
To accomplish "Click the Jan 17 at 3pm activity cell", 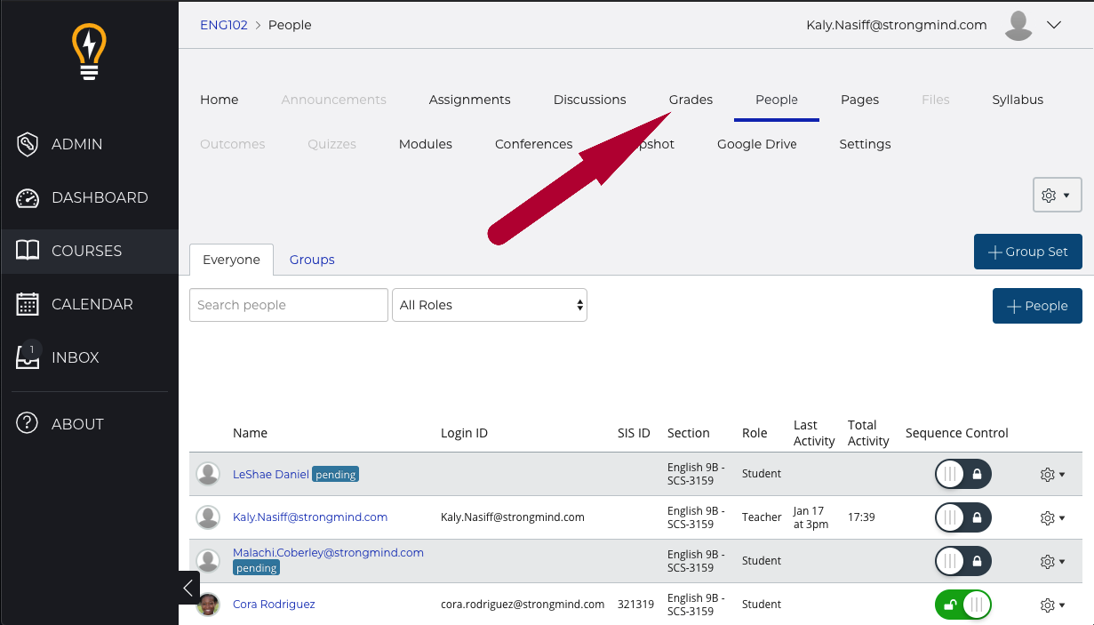I will pyautogui.click(x=811, y=517).
